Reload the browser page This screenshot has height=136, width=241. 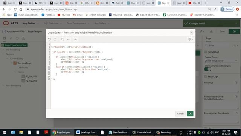[15, 9]
